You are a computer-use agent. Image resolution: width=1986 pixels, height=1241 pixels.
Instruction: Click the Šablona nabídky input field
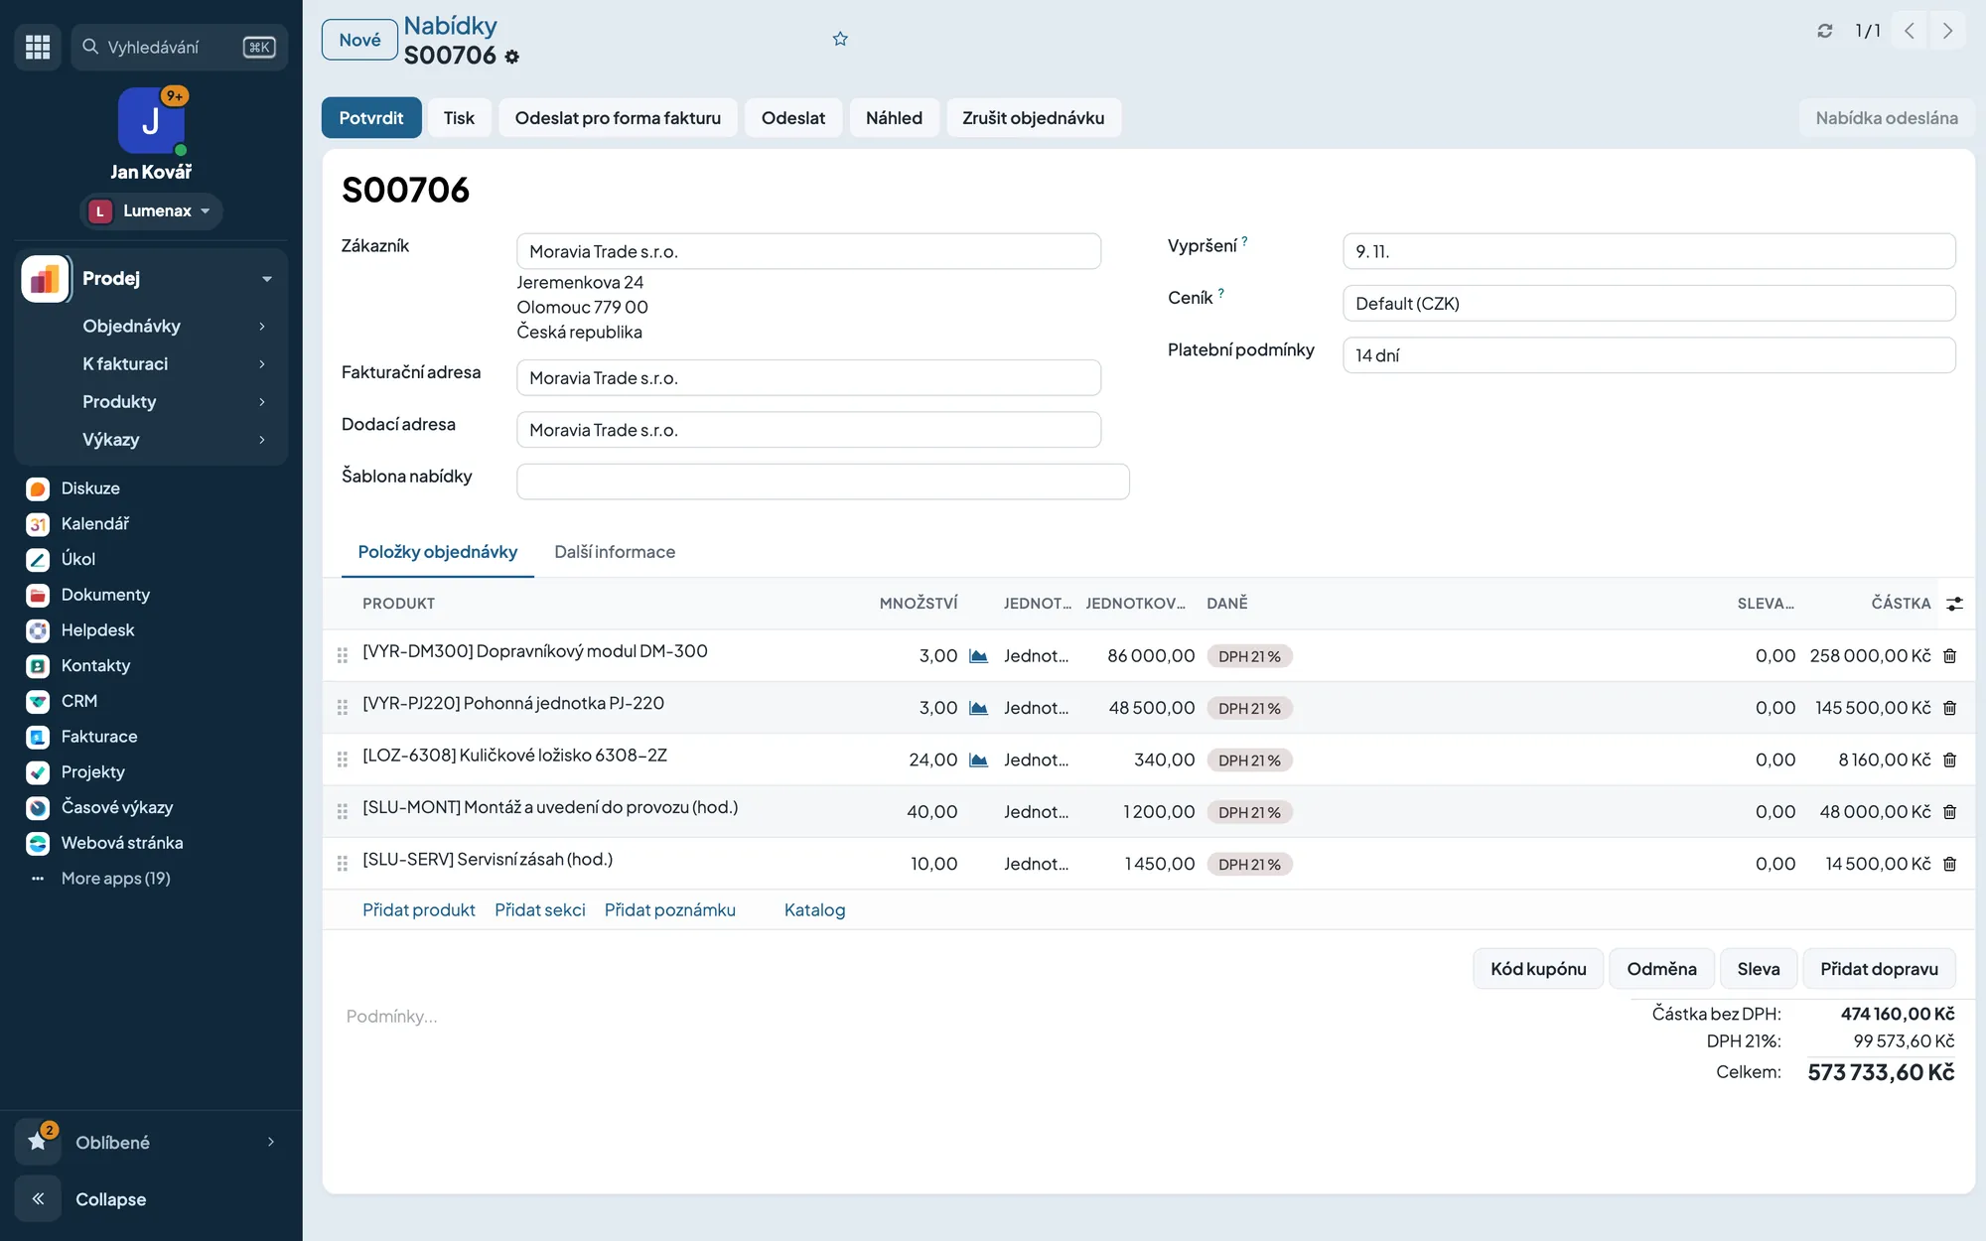point(822,482)
